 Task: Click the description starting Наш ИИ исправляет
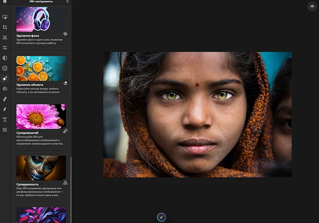pos(40,192)
